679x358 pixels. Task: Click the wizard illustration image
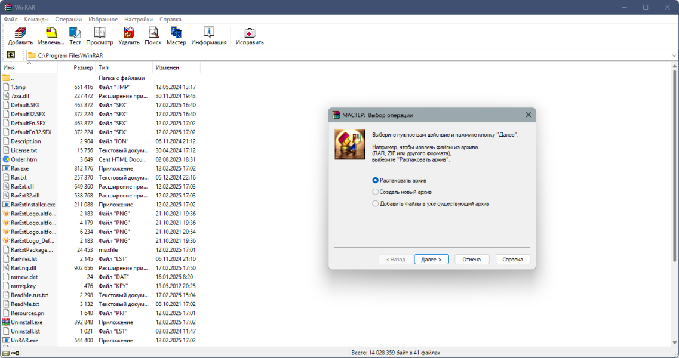[x=350, y=144]
